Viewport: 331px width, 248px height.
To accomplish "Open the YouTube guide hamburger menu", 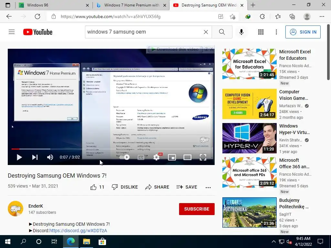I will [x=12, y=32].
